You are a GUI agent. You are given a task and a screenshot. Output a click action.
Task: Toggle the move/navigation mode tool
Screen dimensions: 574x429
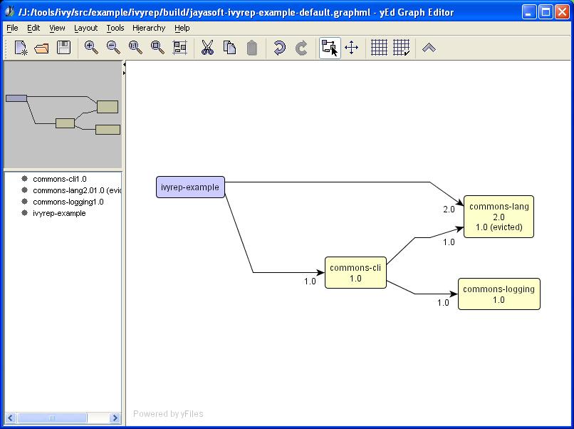351,48
